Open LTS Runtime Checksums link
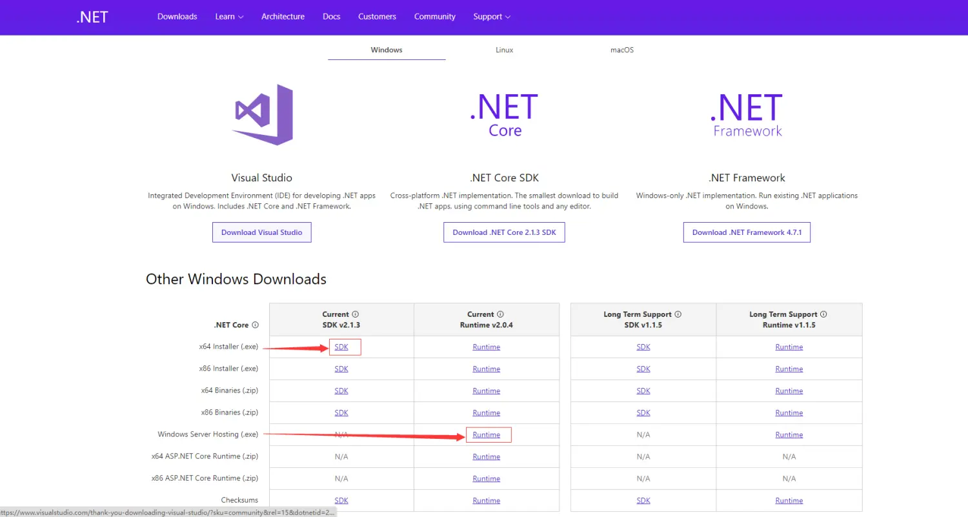 point(789,501)
